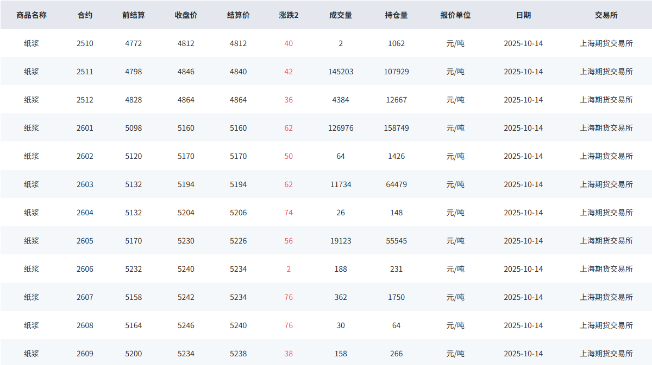Viewport: 652px width, 365px height.
Task: Click the 商品名称 column header
Action: coord(32,15)
